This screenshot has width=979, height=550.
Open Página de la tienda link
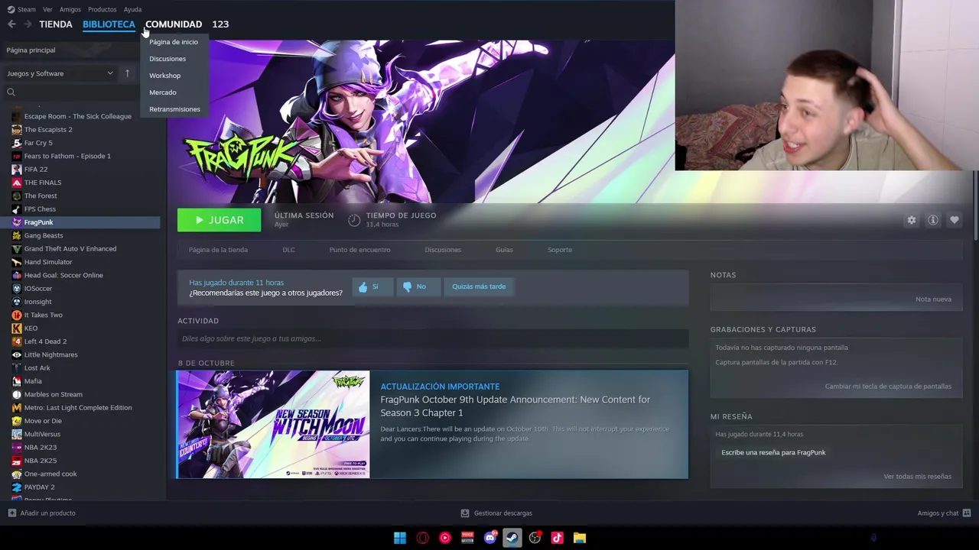point(218,250)
